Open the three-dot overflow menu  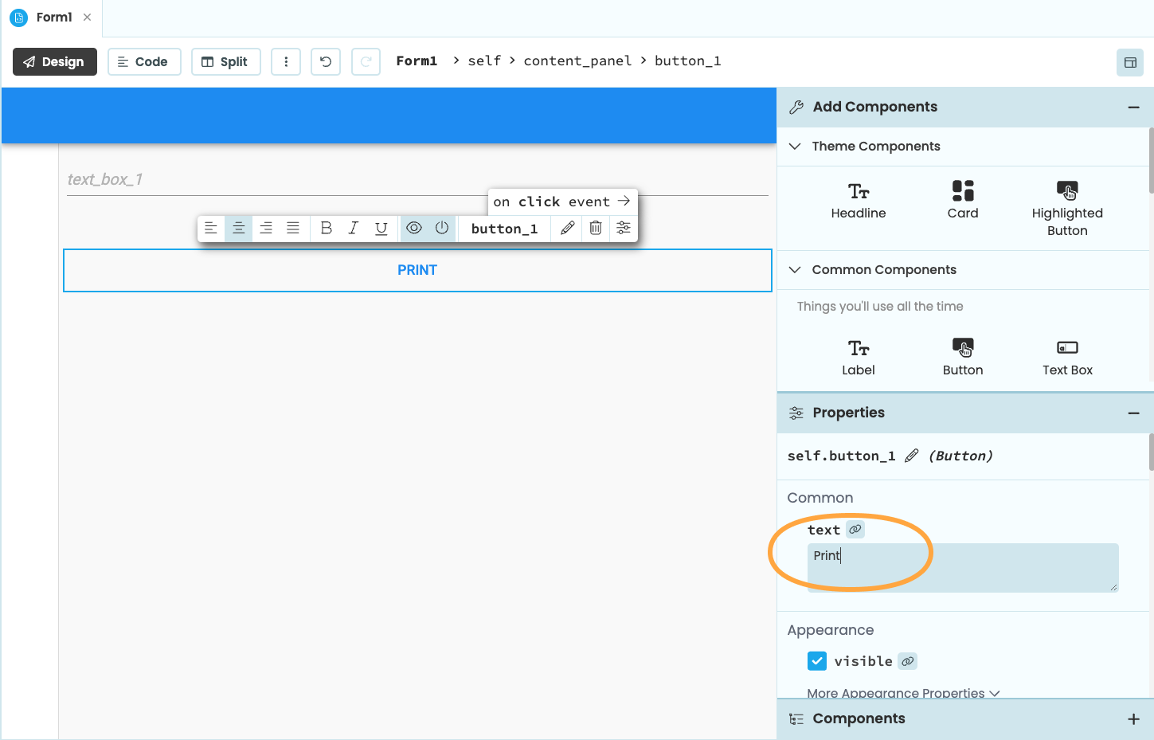[286, 61]
